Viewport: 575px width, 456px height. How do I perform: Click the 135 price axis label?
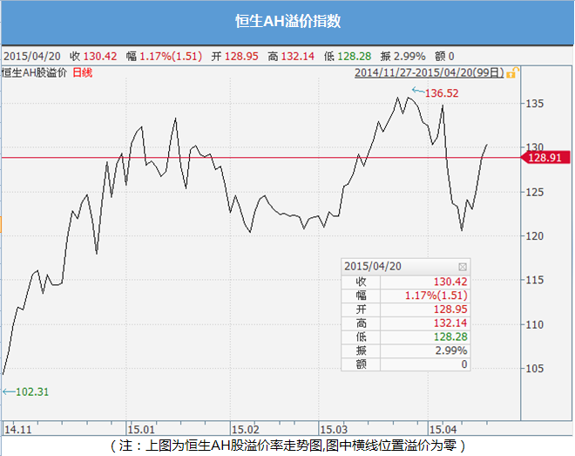534,104
